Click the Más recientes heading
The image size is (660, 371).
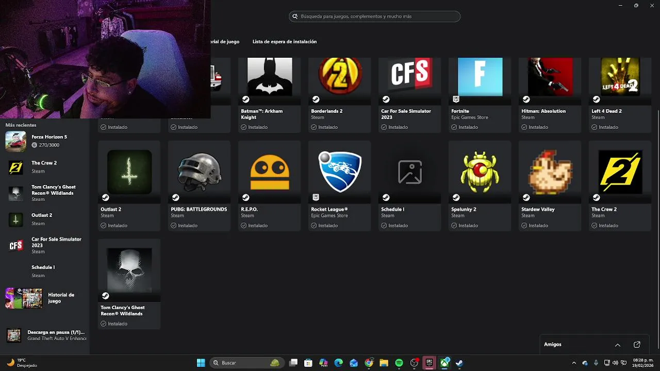(21, 125)
